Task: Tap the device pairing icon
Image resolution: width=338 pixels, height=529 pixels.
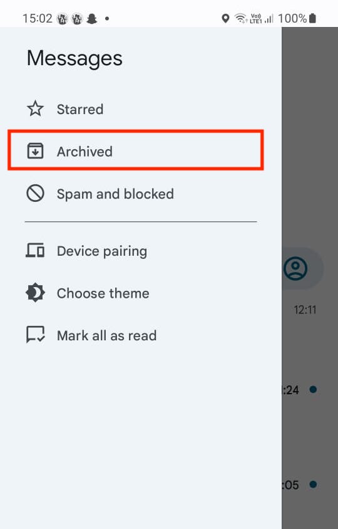Action: [x=35, y=251]
